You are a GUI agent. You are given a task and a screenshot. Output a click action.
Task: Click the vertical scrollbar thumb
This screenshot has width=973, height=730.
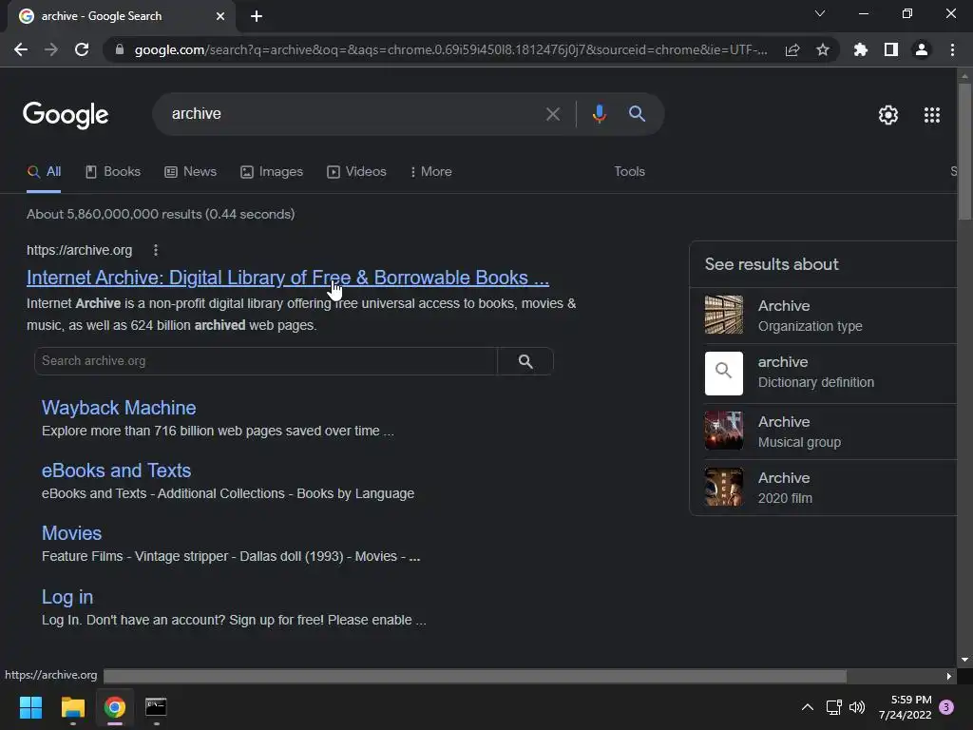pyautogui.click(x=964, y=151)
